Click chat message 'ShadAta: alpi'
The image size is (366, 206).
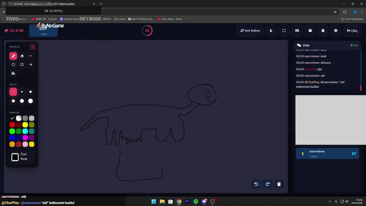pyautogui.click(x=309, y=69)
